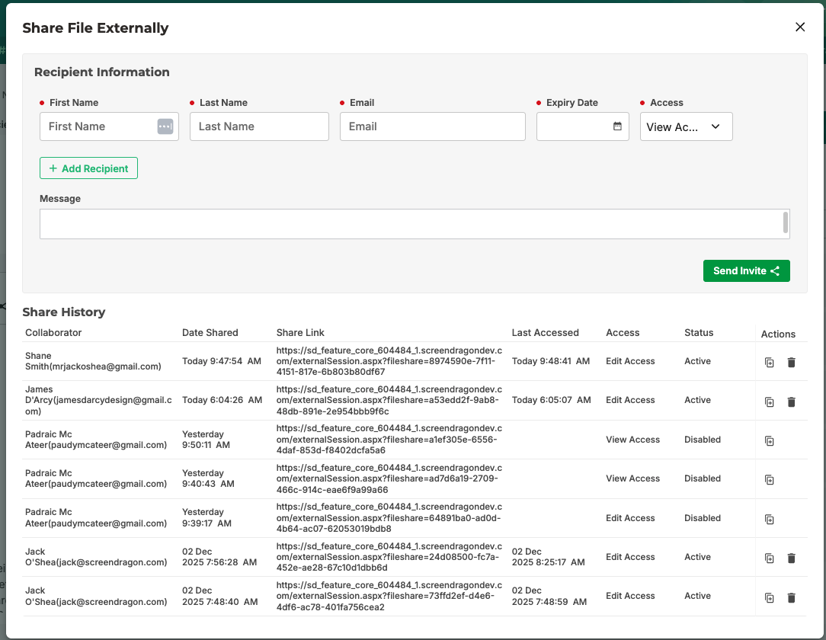Click '02 Dec 2025 8:25:17 AM' last accessed cell
This screenshot has height=640, width=826.
[549, 557]
